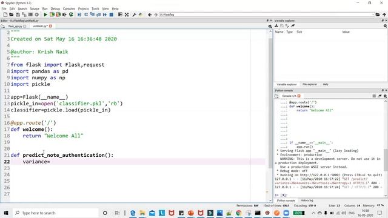Switch to File explorer tab

(x=310, y=84)
